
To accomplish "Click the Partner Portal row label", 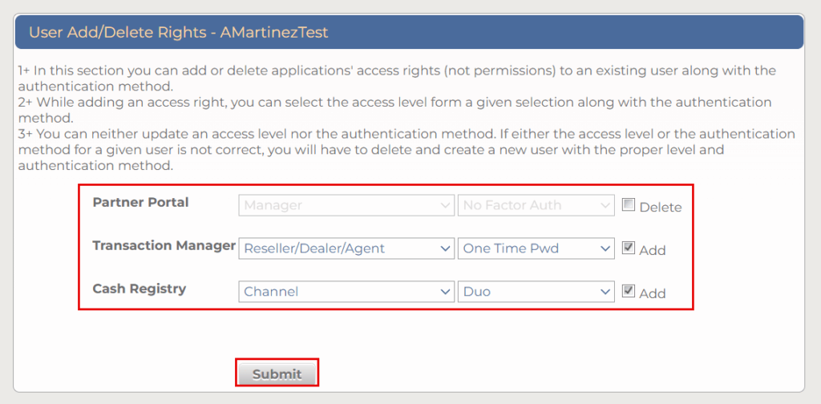I will click(140, 202).
